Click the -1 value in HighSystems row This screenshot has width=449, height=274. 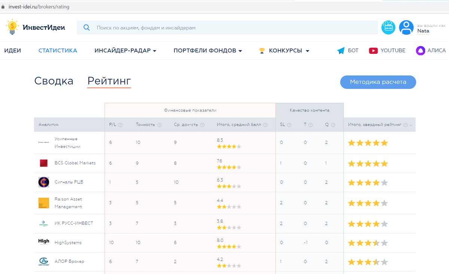tap(305, 243)
